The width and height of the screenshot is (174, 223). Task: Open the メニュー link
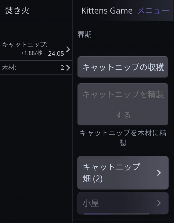pos(153,11)
